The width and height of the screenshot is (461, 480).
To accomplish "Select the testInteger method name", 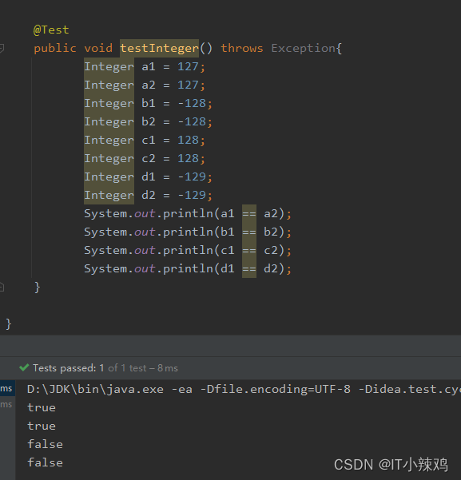I will point(159,49).
